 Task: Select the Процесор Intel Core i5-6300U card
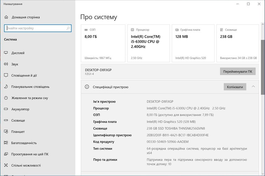click(149, 43)
